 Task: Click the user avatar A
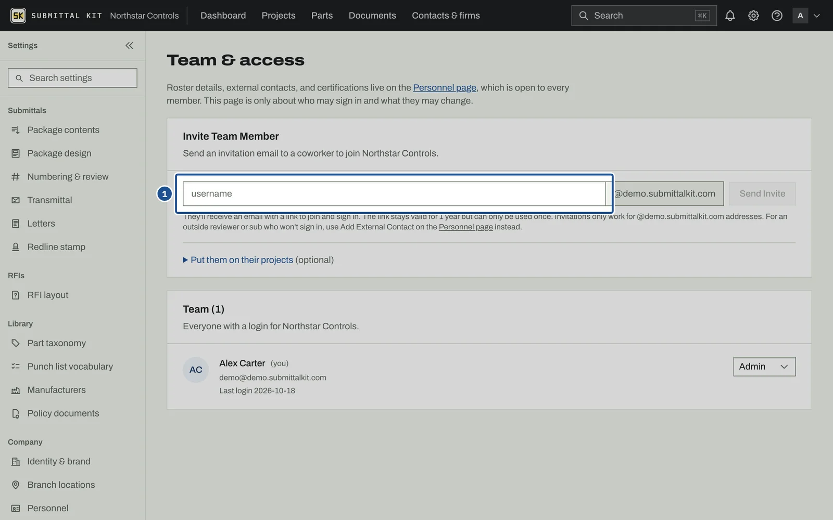pos(800,16)
